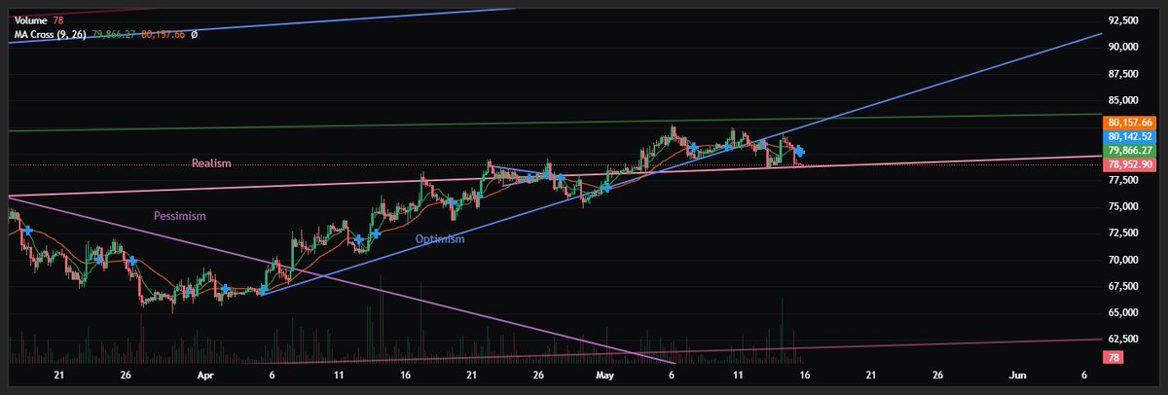The image size is (1168, 395).
Task: Click the Apr label on the time axis
Action: click(204, 375)
